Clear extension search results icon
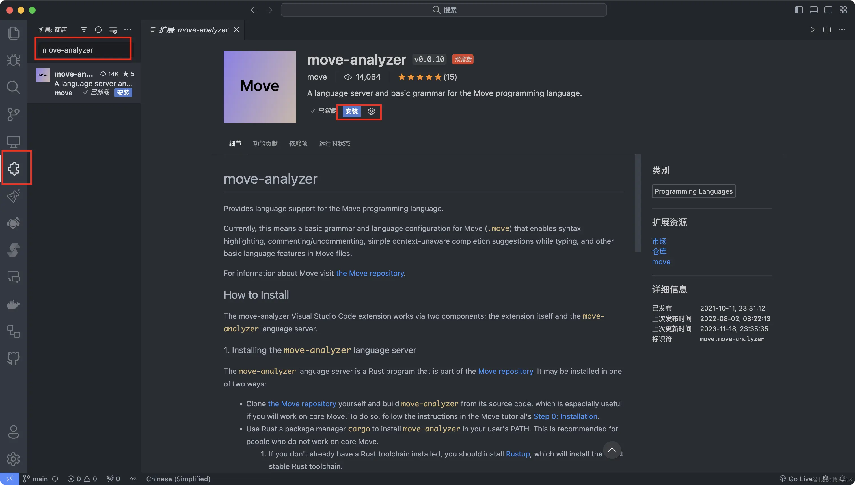The width and height of the screenshot is (855, 485). point(113,30)
